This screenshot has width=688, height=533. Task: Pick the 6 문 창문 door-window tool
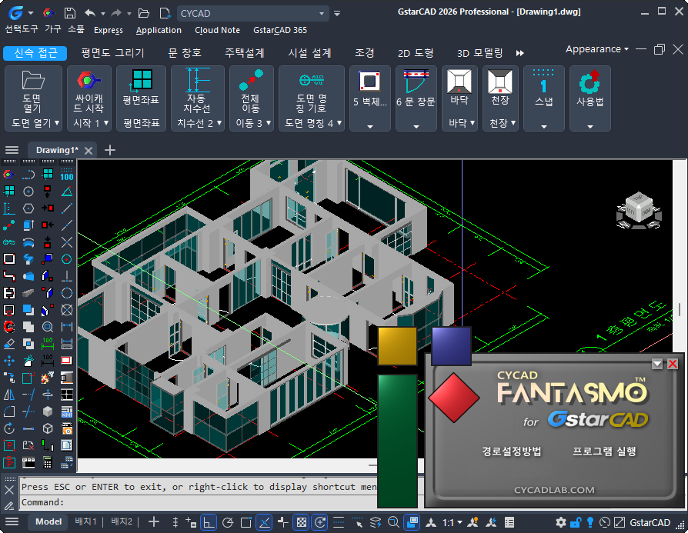point(416,82)
